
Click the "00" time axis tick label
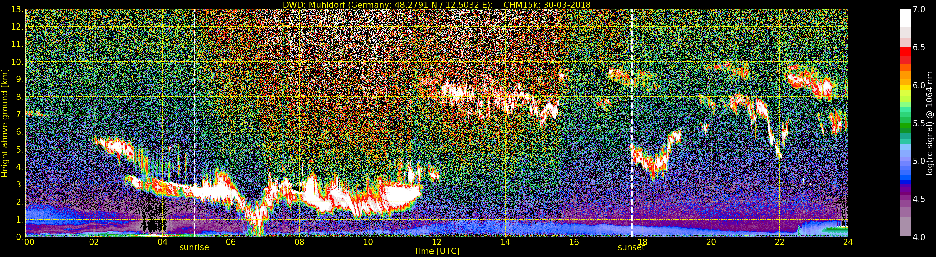29,242
